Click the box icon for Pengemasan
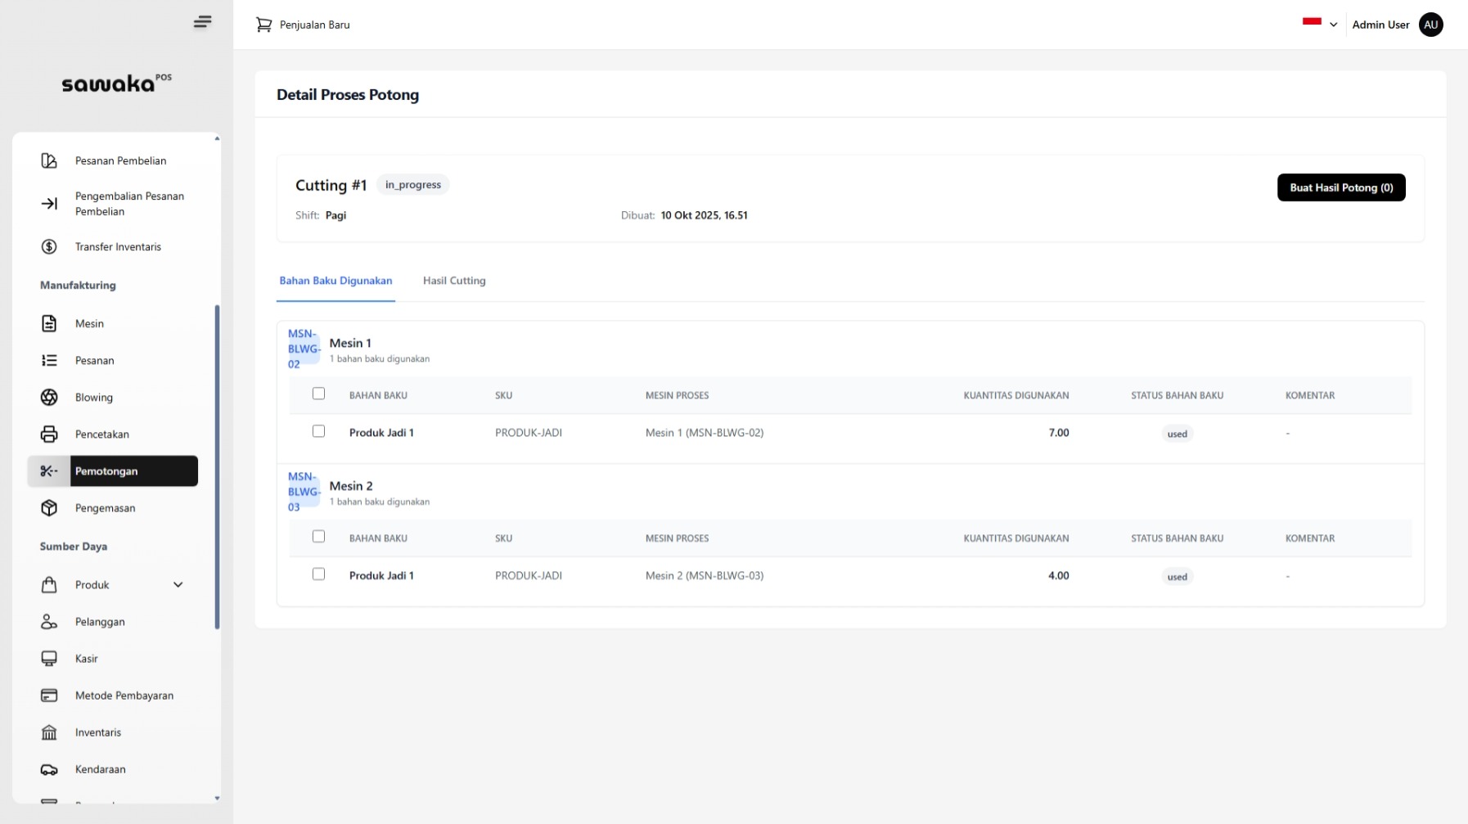This screenshot has width=1468, height=824. point(49,508)
